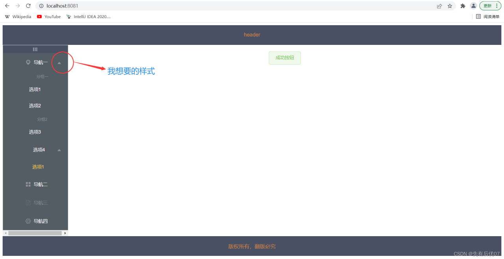Click the 分组一 group label
The height and width of the screenshot is (259, 504).
coord(42,77)
